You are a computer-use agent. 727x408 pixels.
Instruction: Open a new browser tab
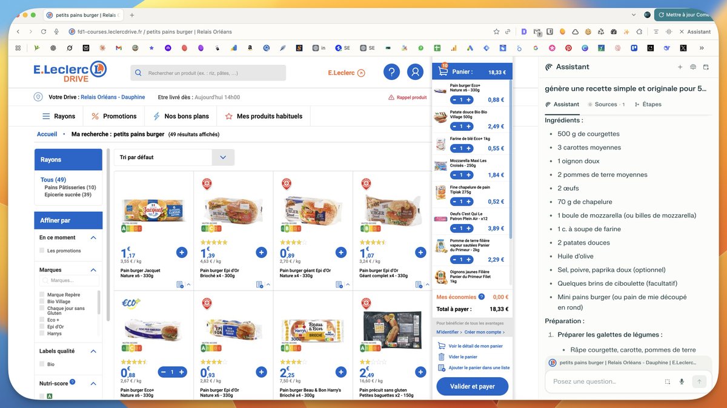(132, 15)
